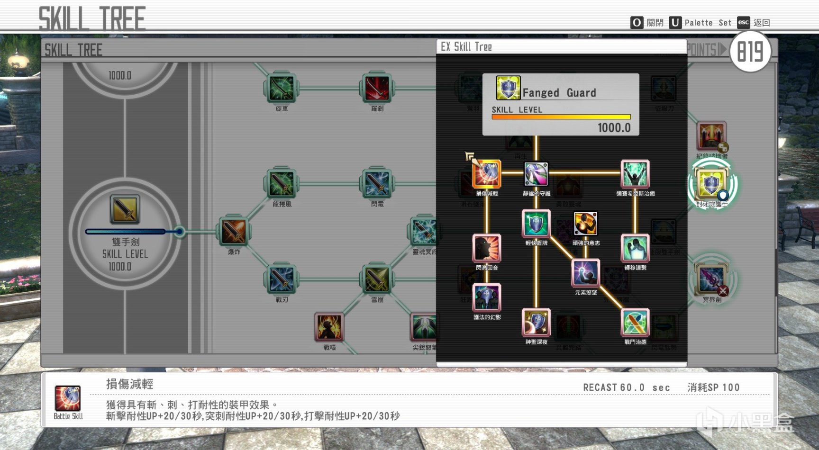Click the 損傷減輕 title in the description panel
Image resolution: width=819 pixels, height=450 pixels.
click(x=129, y=384)
